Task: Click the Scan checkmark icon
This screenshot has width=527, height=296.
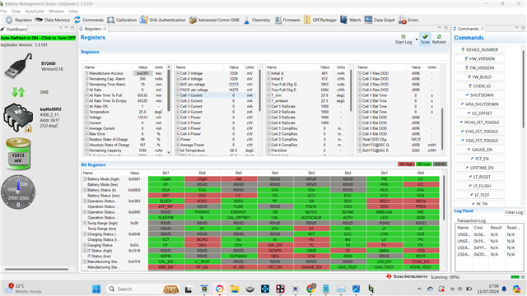Action: (425, 36)
